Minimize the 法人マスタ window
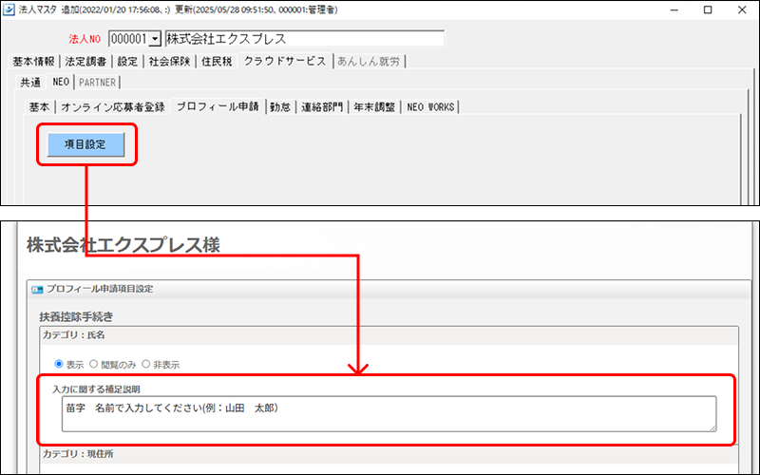760x475 pixels. tap(674, 9)
